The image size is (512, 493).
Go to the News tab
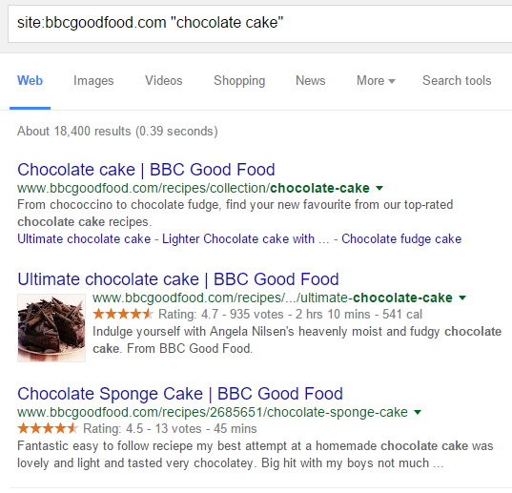pyautogui.click(x=311, y=81)
